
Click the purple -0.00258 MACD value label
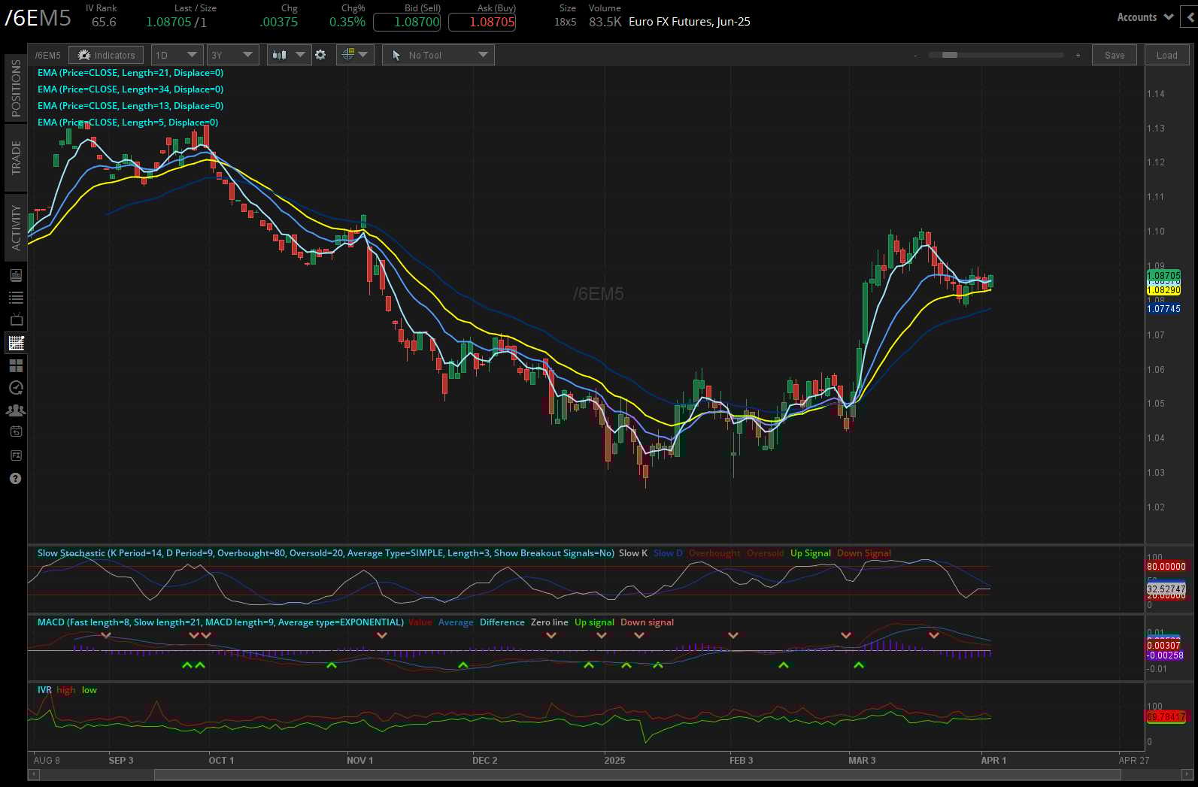click(x=1165, y=655)
